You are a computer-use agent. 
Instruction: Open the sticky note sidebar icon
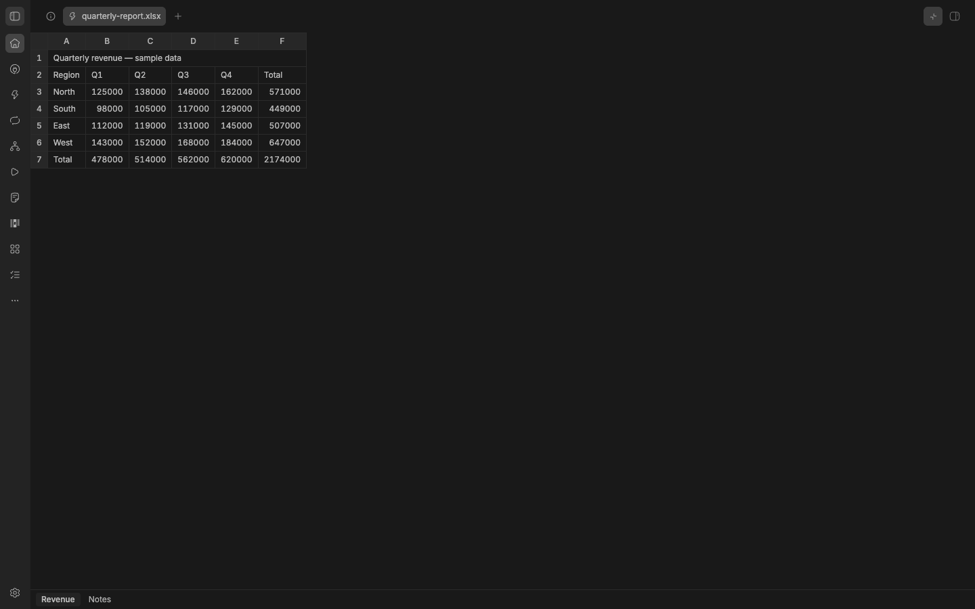15,198
